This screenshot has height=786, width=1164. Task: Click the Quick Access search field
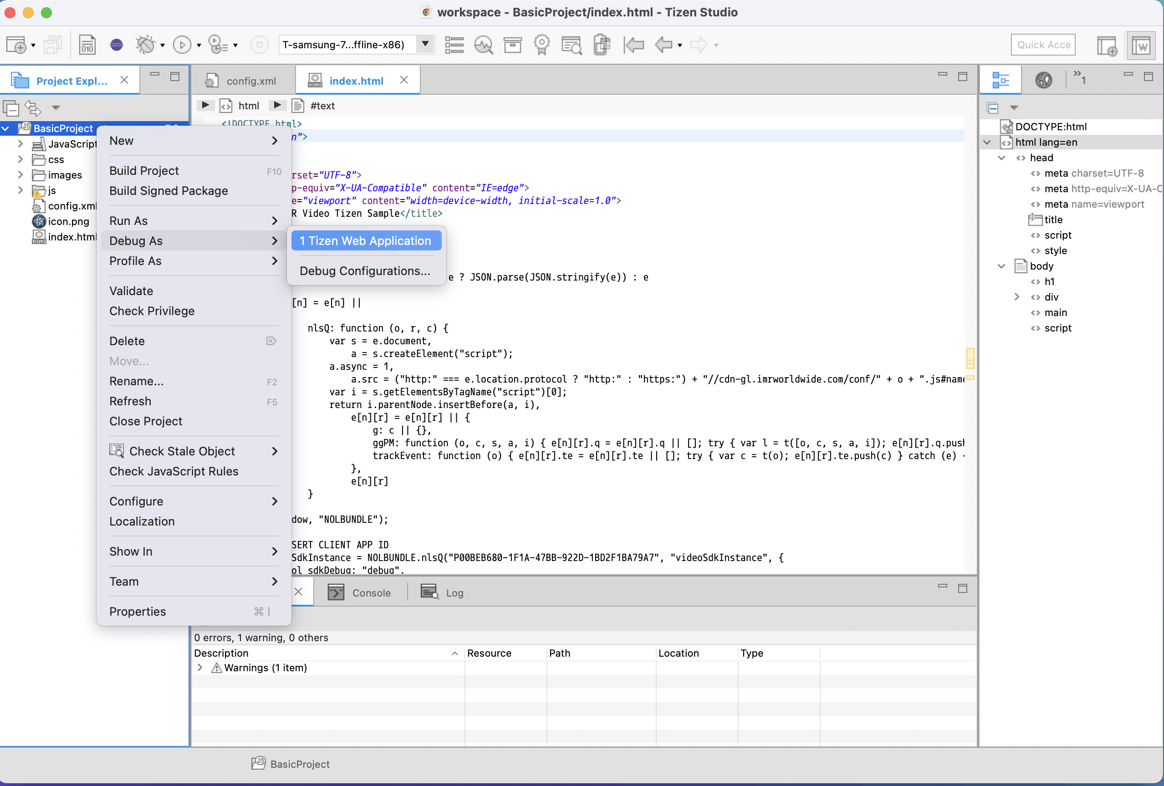pos(1043,45)
